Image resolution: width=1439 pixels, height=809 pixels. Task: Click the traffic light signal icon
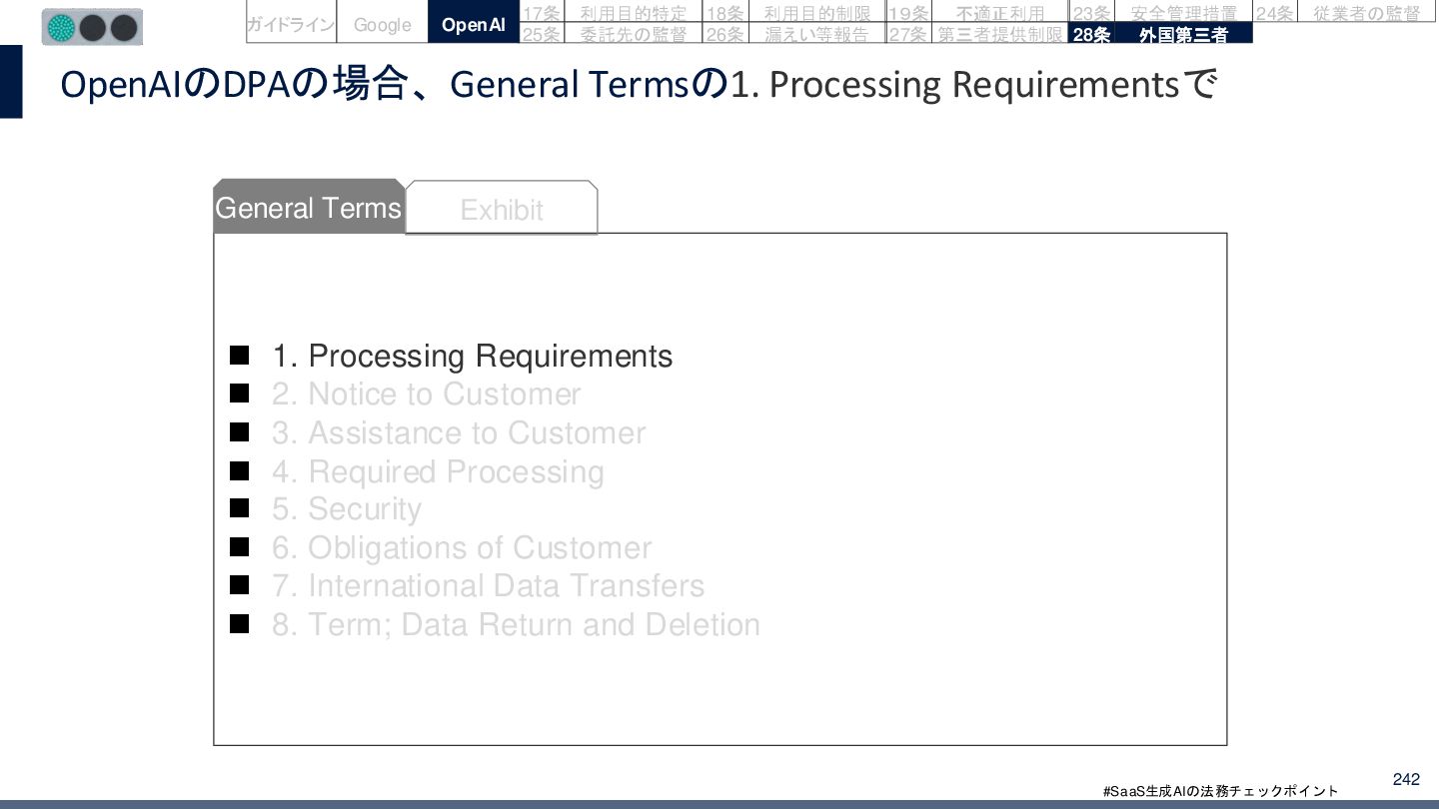[92, 27]
